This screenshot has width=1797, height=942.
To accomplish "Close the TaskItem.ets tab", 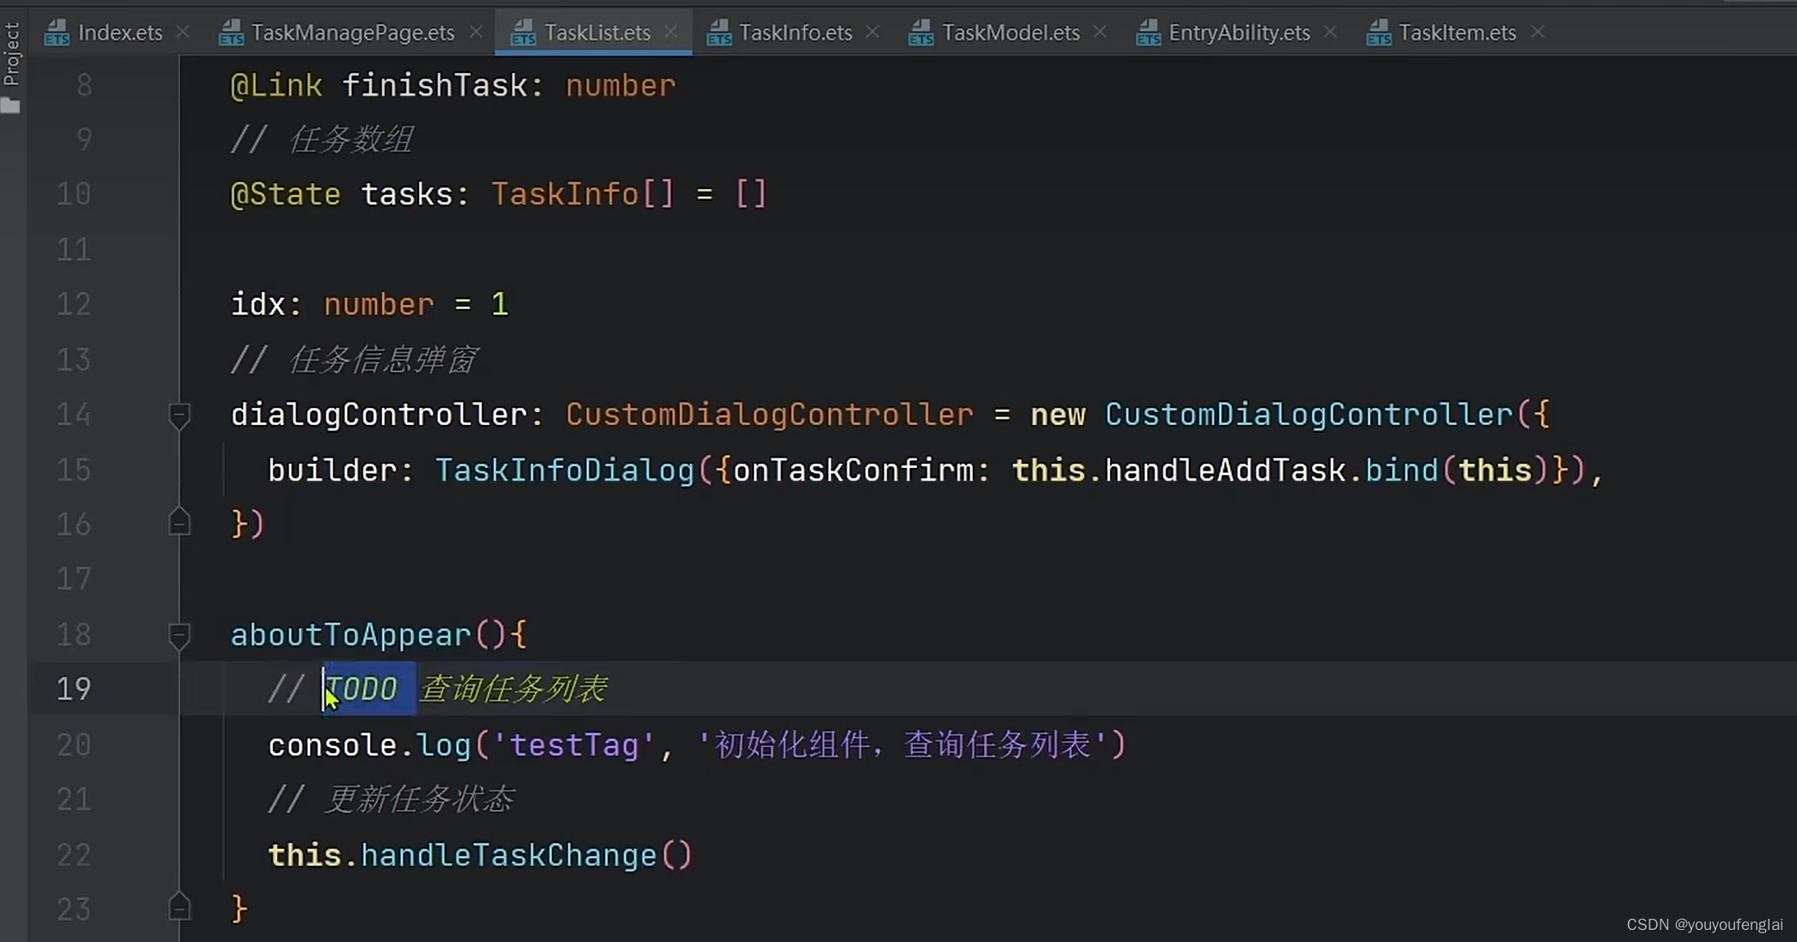I will (x=1538, y=32).
